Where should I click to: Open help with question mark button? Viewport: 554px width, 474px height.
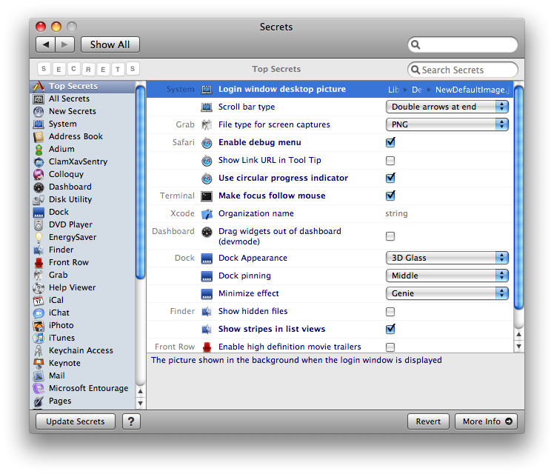click(x=131, y=421)
